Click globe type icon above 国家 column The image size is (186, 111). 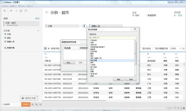click(164, 54)
